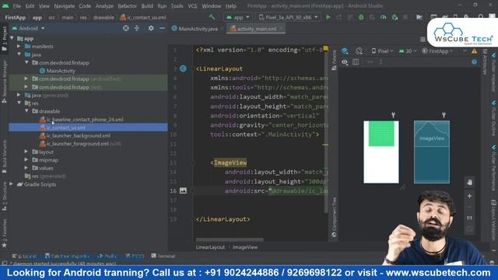Select the activity_main.xml editor tab
This screenshot has height=280, width=498.
click(x=257, y=29)
